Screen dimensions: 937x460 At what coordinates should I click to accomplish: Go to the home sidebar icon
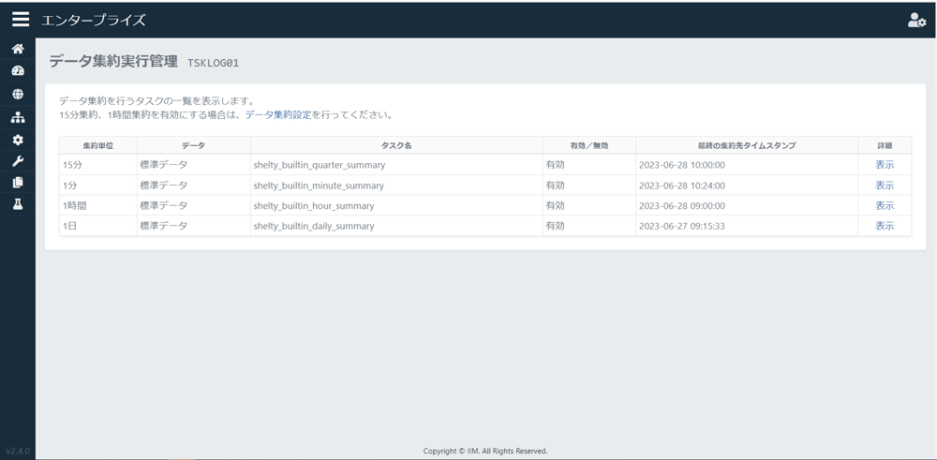(18, 49)
